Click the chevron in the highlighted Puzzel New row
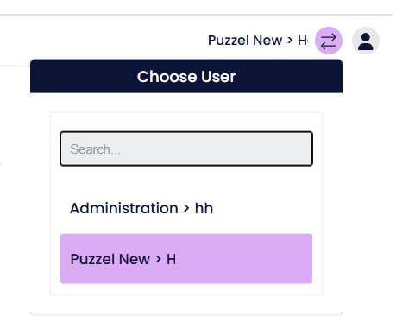The width and height of the screenshot is (396, 316). (158, 259)
